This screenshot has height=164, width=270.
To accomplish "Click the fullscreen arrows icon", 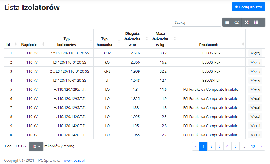I will coord(246,22).
